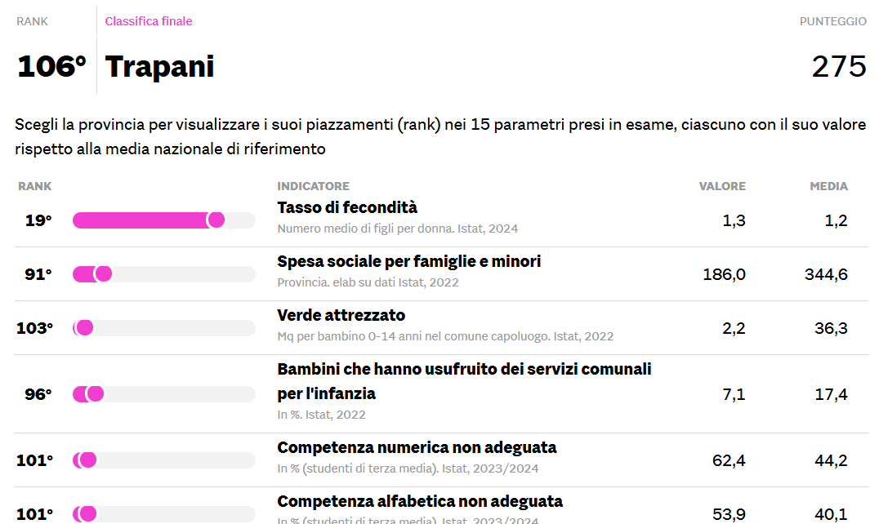Open the Verde attrezzato indicator
Screen dimensions: 879x524
[341, 315]
